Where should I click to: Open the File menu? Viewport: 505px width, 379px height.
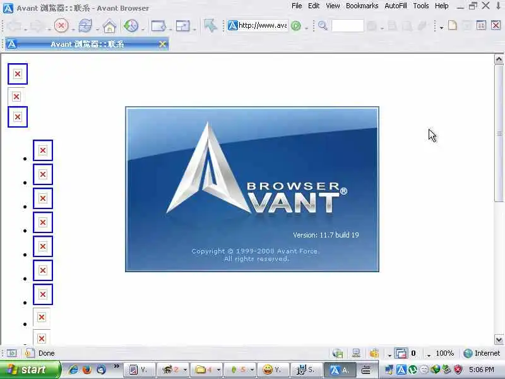click(x=297, y=6)
